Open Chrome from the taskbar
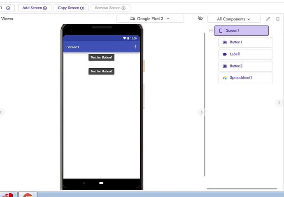This screenshot has width=284, height=197. [x=28, y=195]
